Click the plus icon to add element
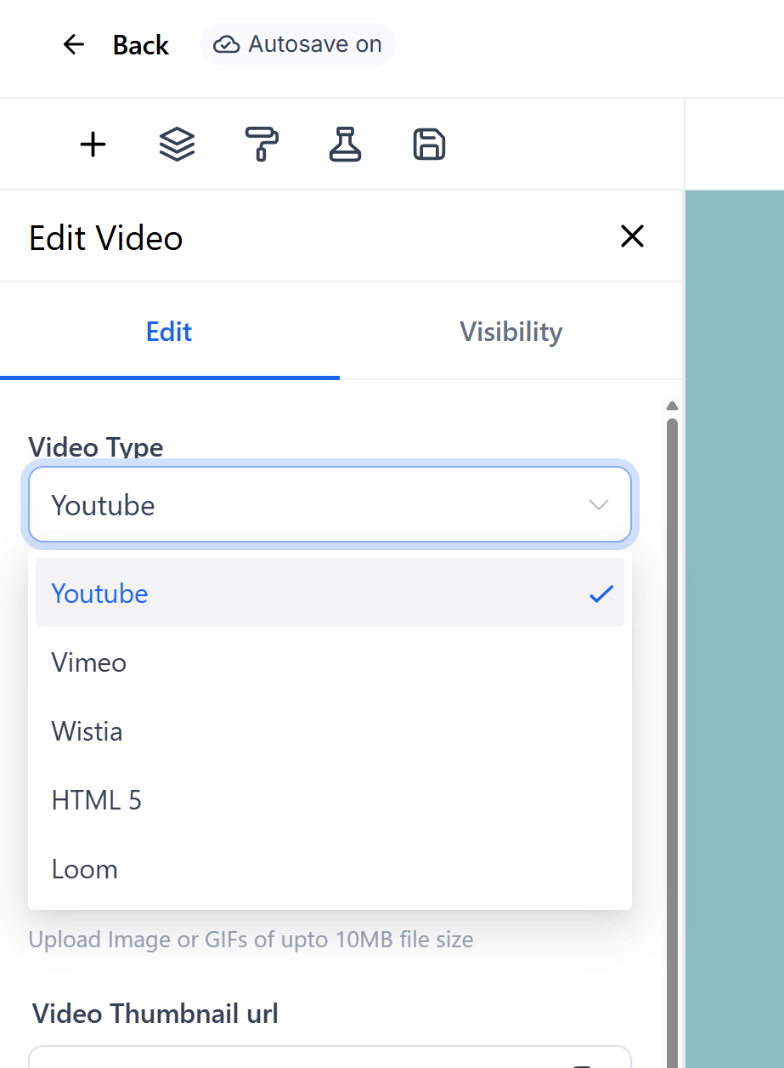The height and width of the screenshot is (1068, 784). point(92,144)
